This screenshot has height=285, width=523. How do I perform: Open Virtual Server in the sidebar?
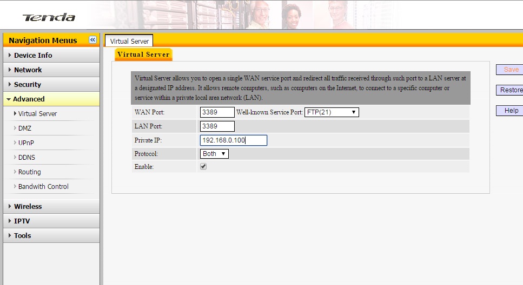[x=37, y=113]
